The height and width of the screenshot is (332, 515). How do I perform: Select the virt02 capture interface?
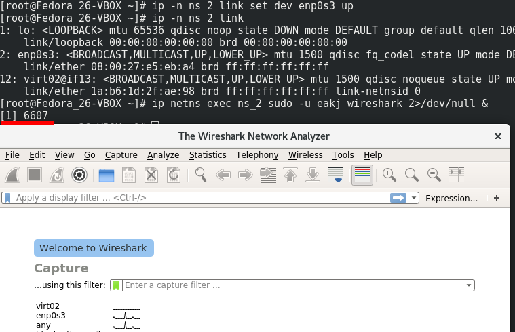coord(47,306)
